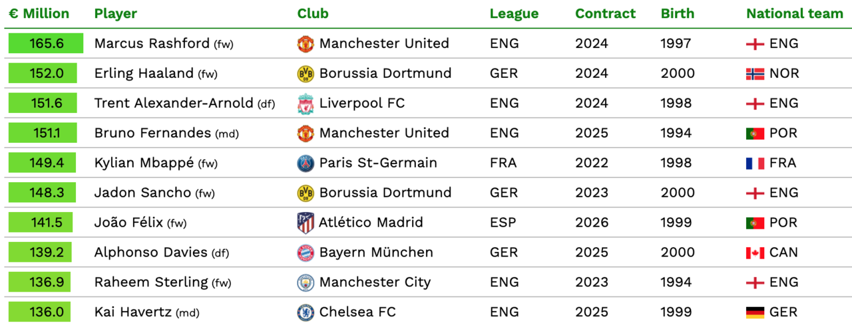Image resolution: width=852 pixels, height=325 pixels.
Task: Click the Manchester City crest icon
Action: click(306, 282)
